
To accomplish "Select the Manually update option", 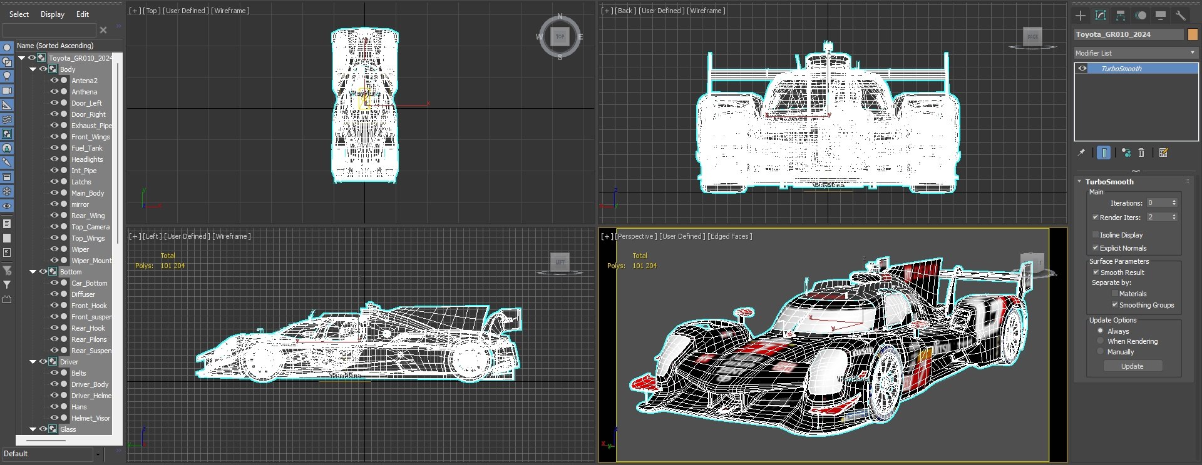I will tap(1101, 352).
